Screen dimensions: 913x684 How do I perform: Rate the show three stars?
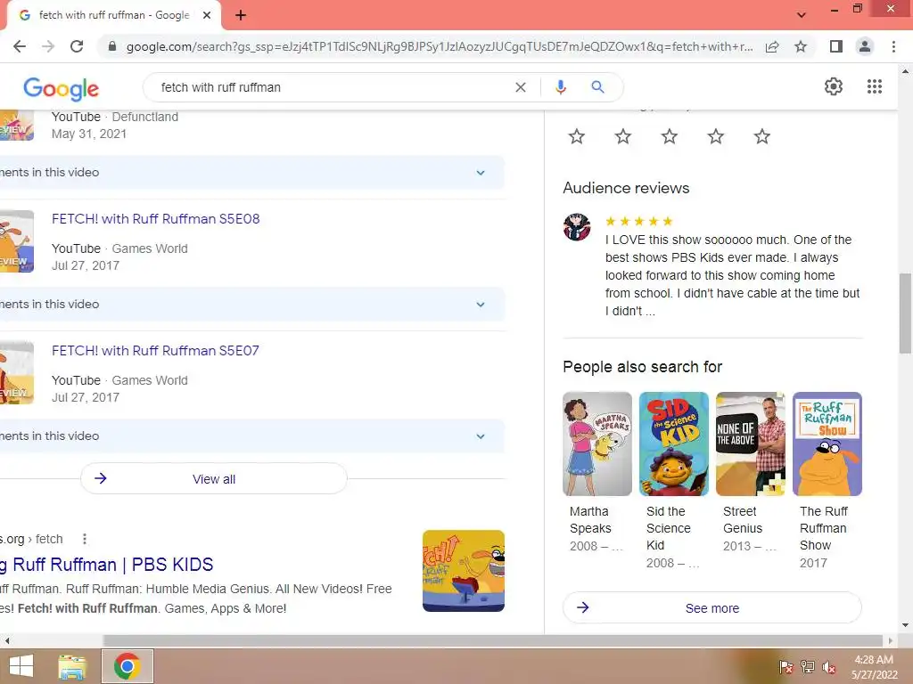pos(670,136)
